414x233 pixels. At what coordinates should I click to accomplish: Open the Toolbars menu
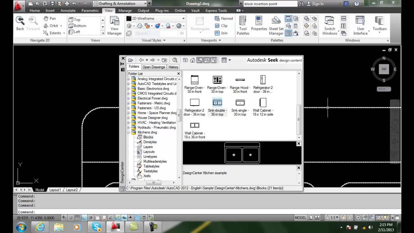(x=380, y=24)
